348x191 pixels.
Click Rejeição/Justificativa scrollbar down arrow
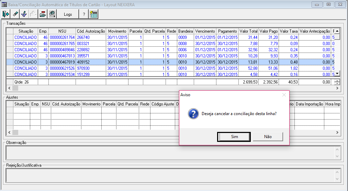pos(337,179)
